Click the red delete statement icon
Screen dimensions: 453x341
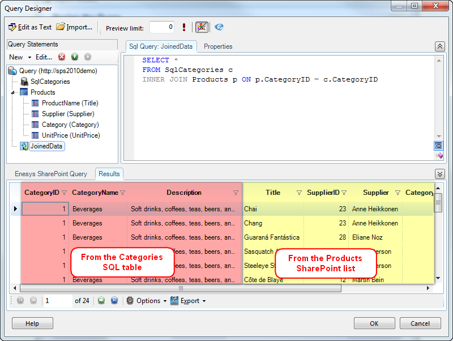[62, 57]
